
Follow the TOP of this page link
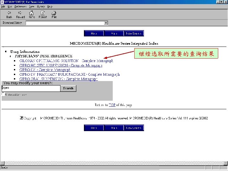point(112,105)
